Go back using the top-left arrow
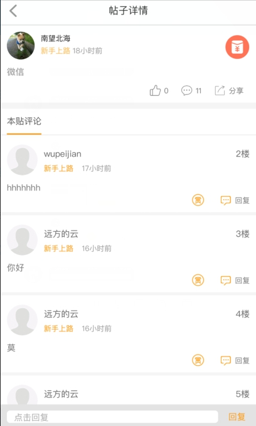256x426 pixels. 13,11
